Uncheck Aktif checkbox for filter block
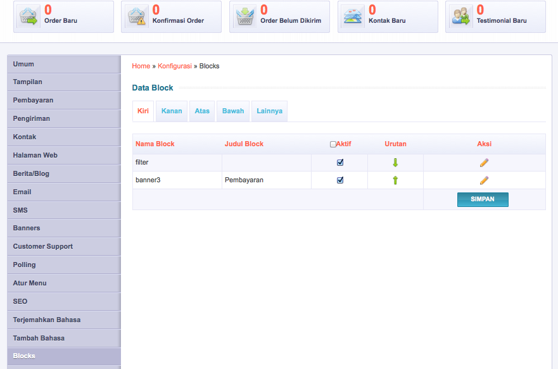Viewport: 558px width, 369px height. pyautogui.click(x=340, y=163)
